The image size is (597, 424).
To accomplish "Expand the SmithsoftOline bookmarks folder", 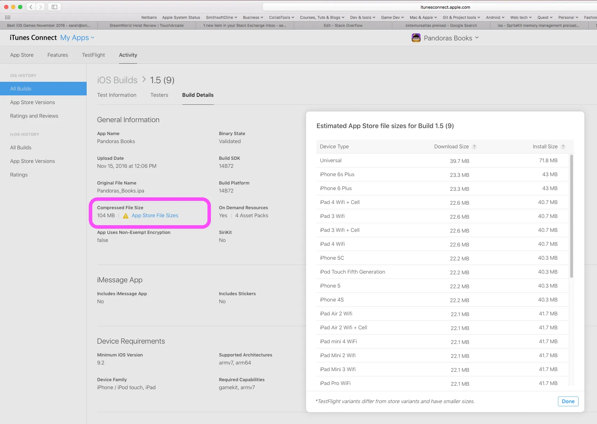I will pos(221,17).
